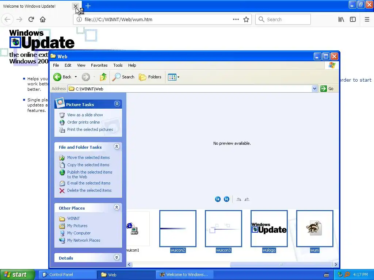Click filmstrip scroll left arrow
Screen dimensions: 374x280
[130, 264]
